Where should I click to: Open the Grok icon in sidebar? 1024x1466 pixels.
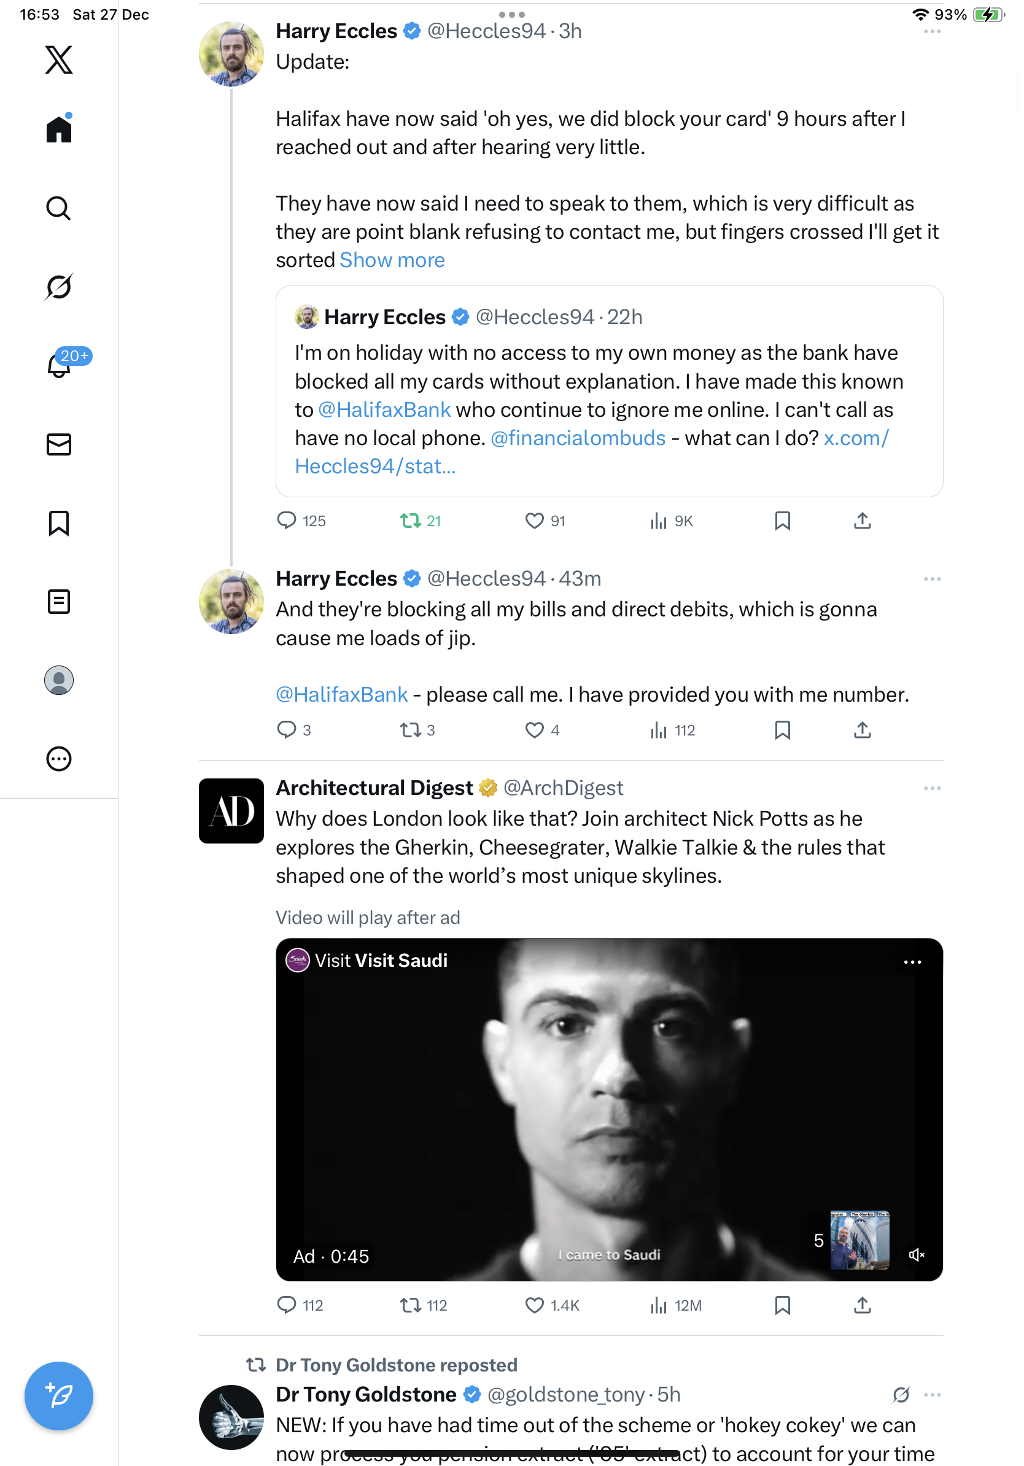tap(59, 287)
